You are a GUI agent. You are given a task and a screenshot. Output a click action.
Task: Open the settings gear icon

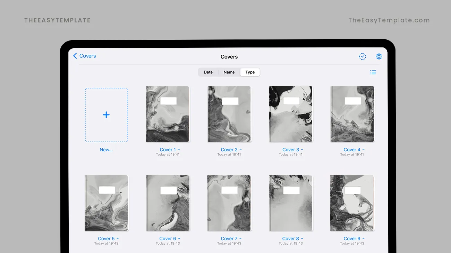(379, 56)
